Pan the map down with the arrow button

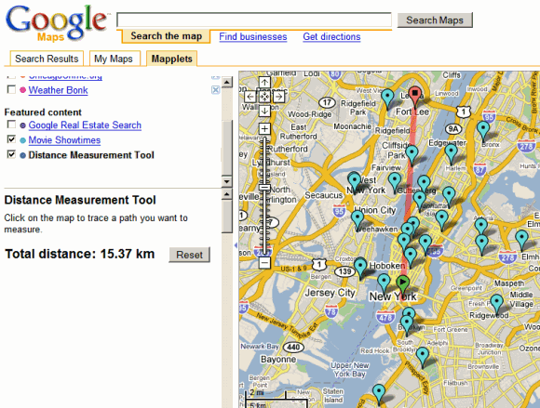point(264,111)
